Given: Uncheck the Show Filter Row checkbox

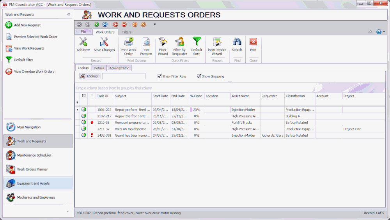Looking at the screenshot, I should (x=160, y=76).
